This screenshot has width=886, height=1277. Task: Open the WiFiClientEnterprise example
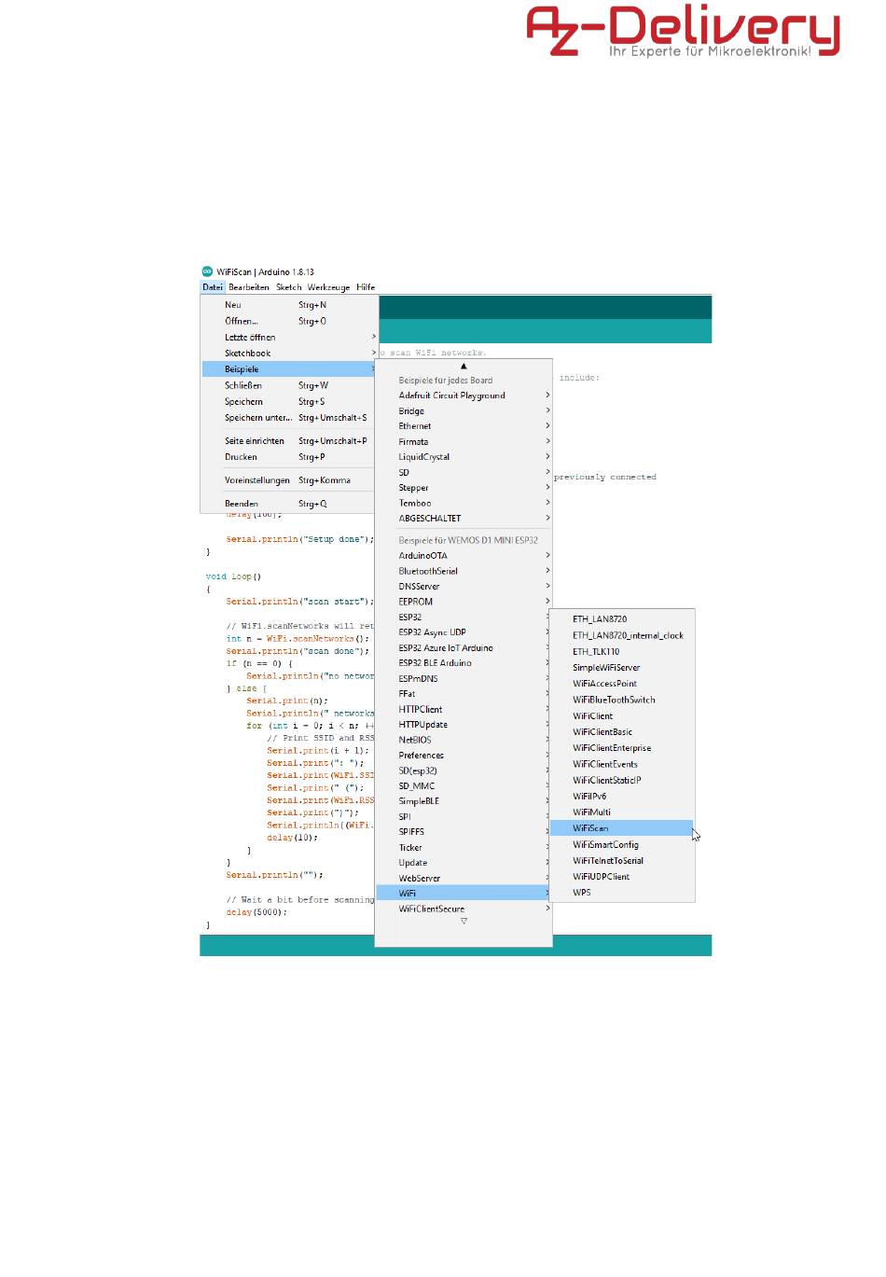pyautogui.click(x=622, y=748)
